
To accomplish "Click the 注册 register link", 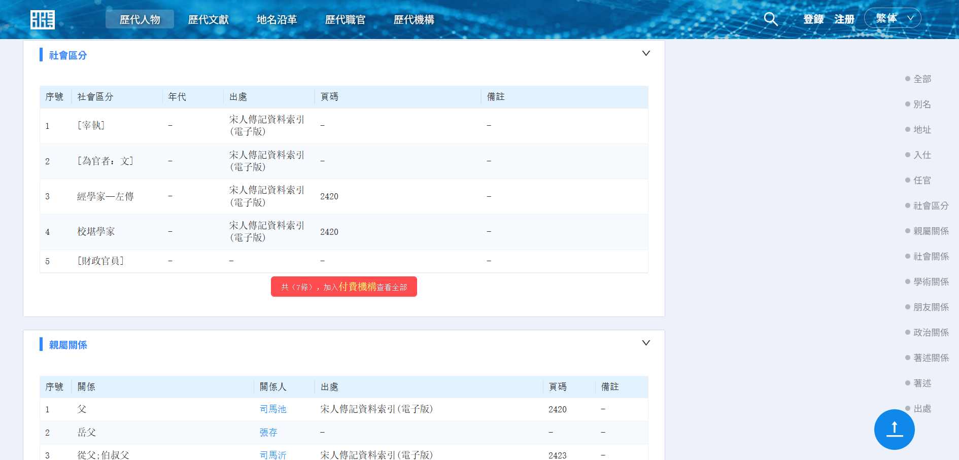I will click(x=844, y=19).
